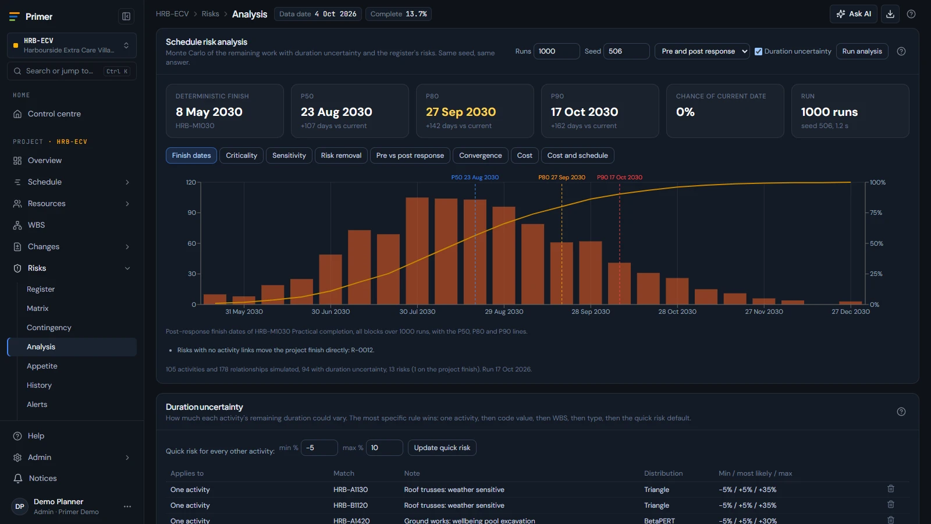Viewport: 931px width, 524px height.
Task: Focus the Search or jump to box
Action: tap(72, 71)
